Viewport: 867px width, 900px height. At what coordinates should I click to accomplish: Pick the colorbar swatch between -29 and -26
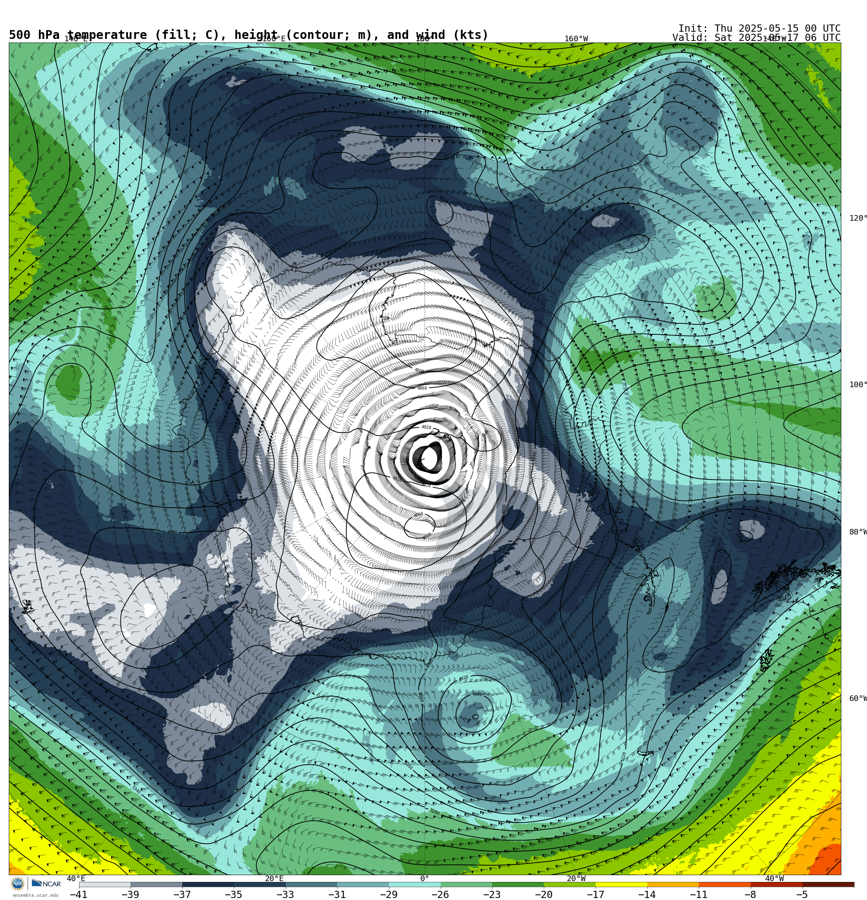click(x=415, y=884)
